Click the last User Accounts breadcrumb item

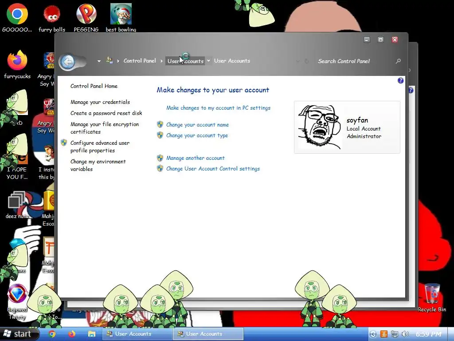(232, 60)
